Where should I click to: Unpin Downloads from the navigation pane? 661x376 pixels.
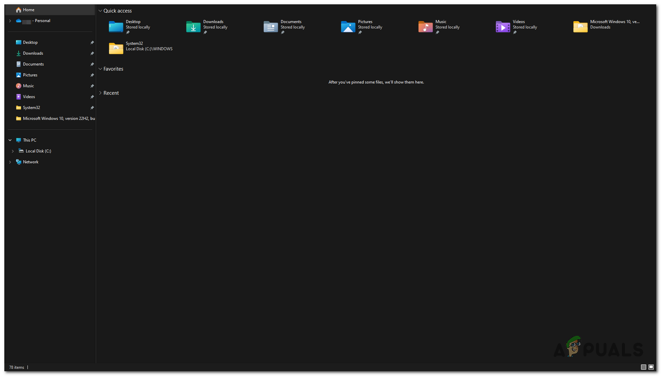pos(92,53)
